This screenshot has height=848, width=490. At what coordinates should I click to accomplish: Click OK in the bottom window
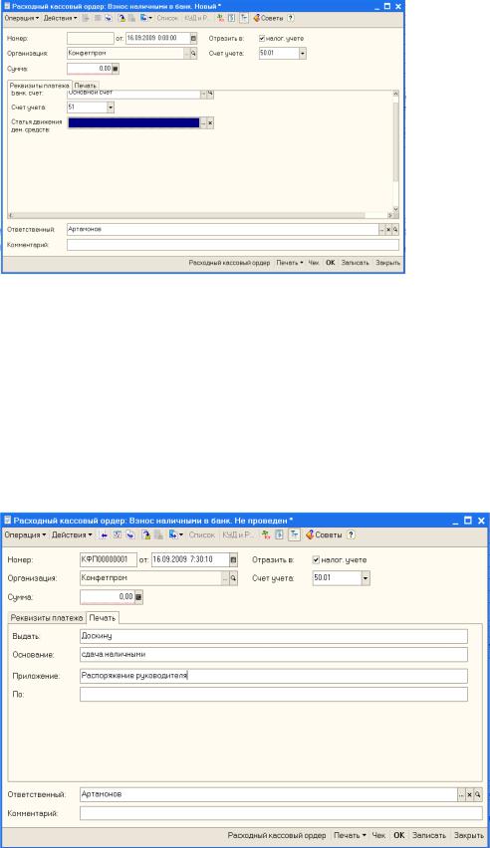point(399,836)
